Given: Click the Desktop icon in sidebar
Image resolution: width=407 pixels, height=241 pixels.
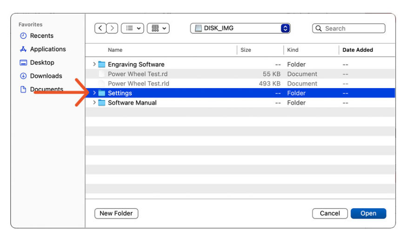Looking at the screenshot, I should point(23,63).
